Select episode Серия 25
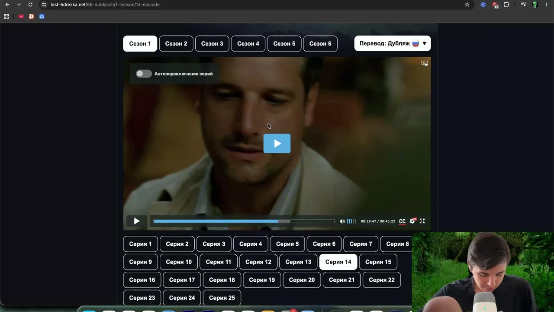This screenshot has width=554, height=312. tap(222, 298)
